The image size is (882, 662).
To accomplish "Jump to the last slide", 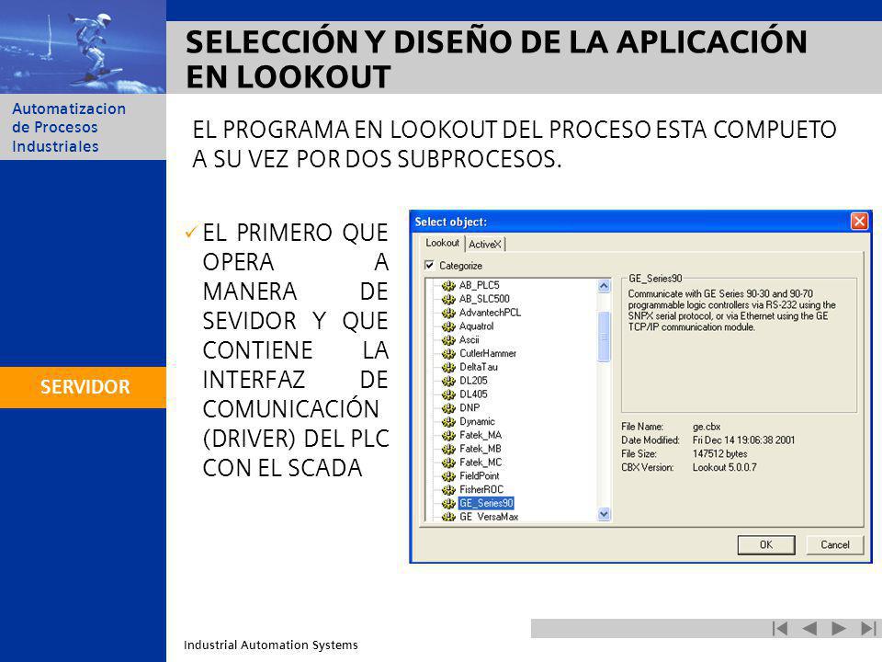I will 868,628.
